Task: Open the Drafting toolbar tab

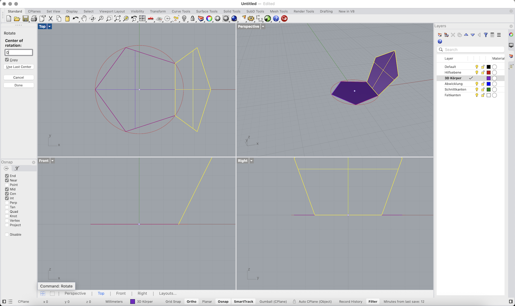Action: (326, 11)
